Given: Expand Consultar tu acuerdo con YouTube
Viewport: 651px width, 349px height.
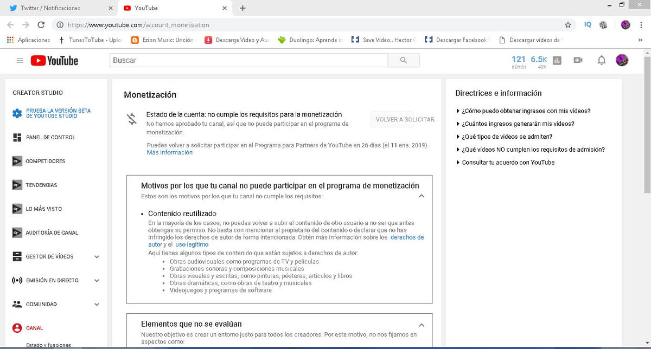Looking at the screenshot, I should (506, 163).
